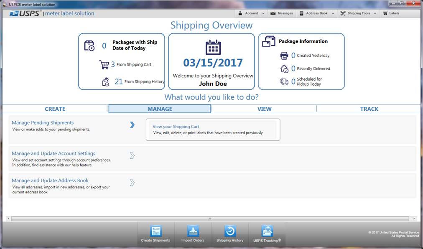Click Manage and Update Address Book heading
The height and width of the screenshot is (249, 423).
click(50, 180)
